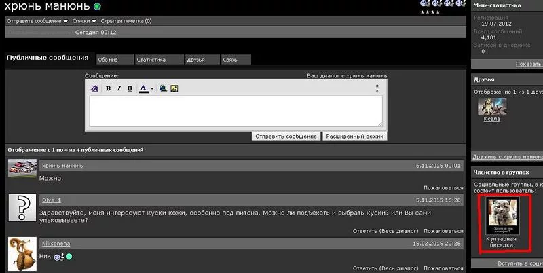Click the "Сегодня 00:12" activity text
This screenshot has height=273, width=543.
(x=96, y=32)
